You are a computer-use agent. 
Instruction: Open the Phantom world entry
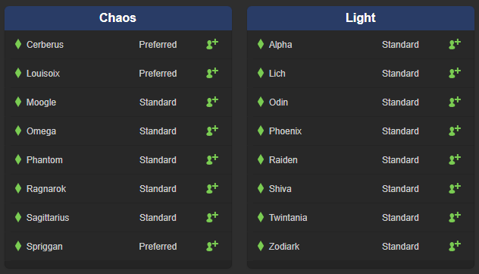pyautogui.click(x=121, y=160)
